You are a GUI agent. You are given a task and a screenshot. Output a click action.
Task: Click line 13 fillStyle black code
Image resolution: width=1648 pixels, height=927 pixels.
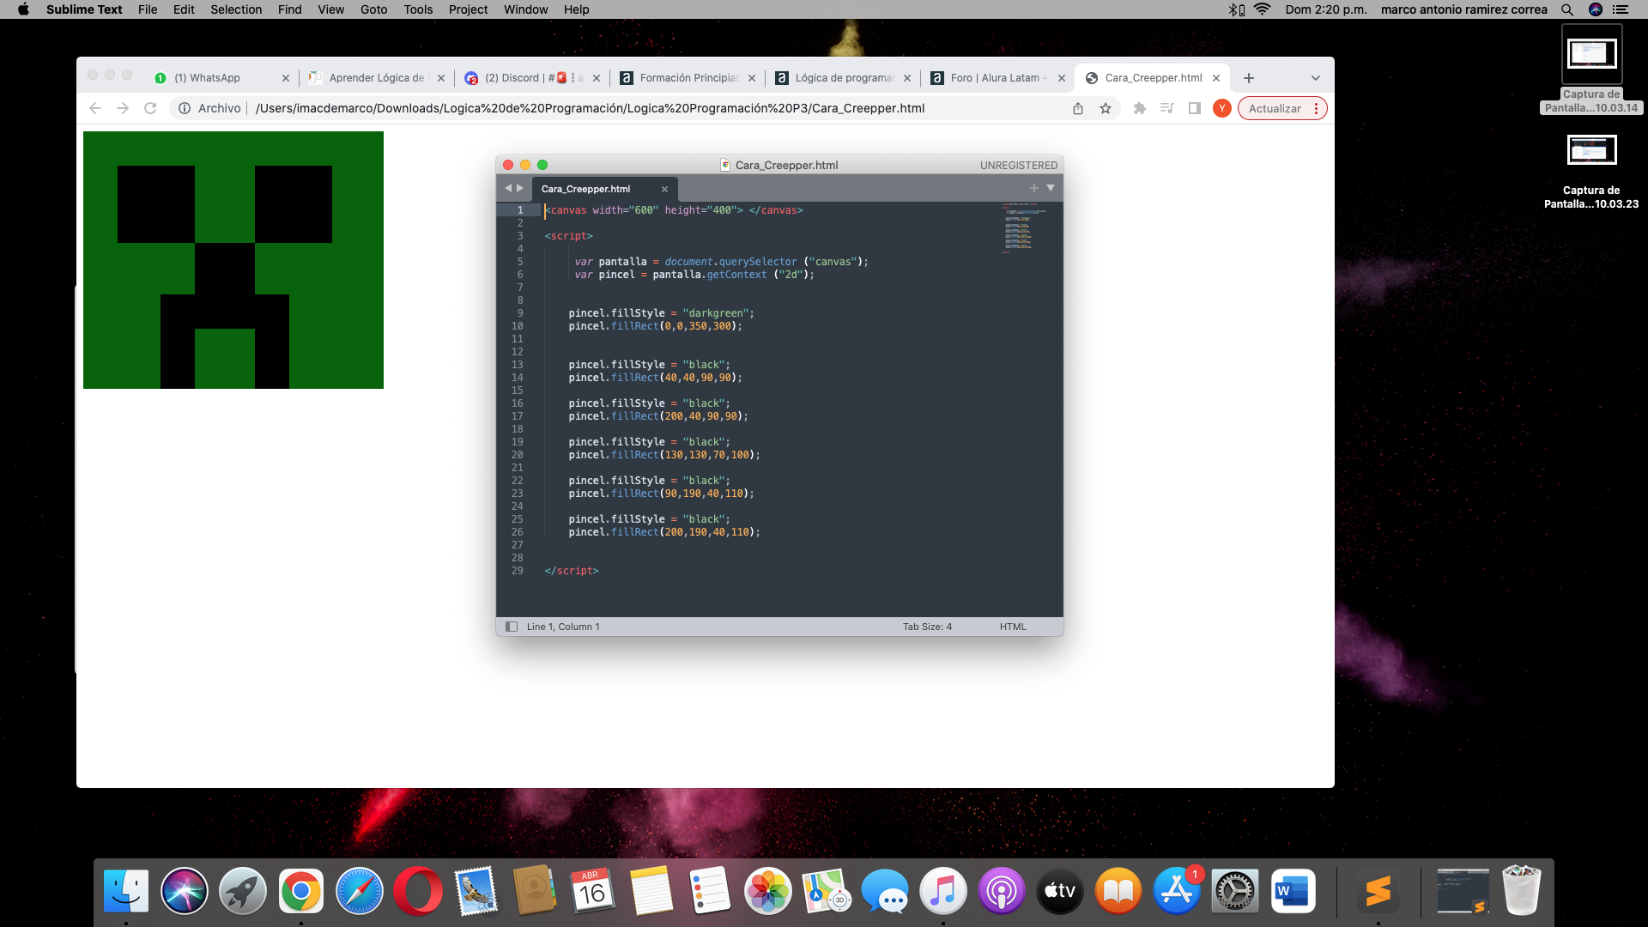pyautogui.click(x=649, y=365)
